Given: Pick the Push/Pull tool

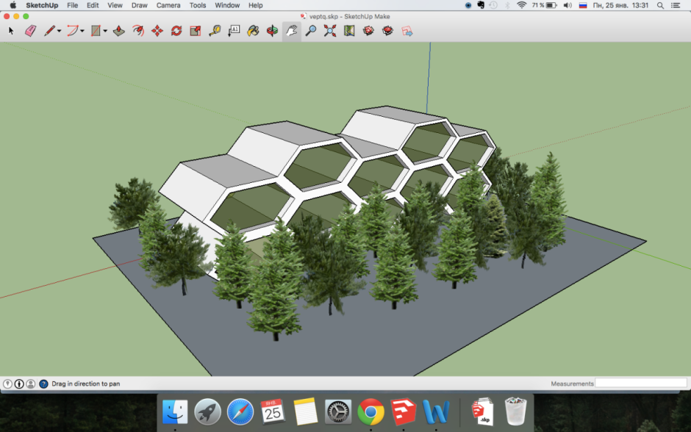Looking at the screenshot, I should [118, 31].
